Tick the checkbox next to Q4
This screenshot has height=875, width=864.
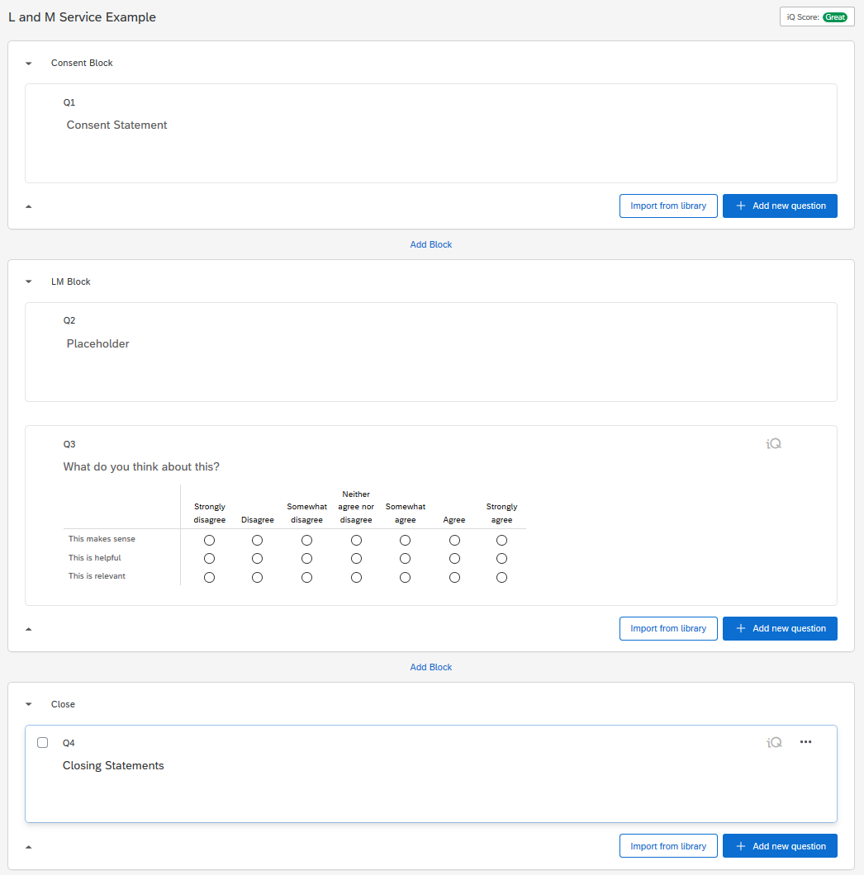coord(43,742)
